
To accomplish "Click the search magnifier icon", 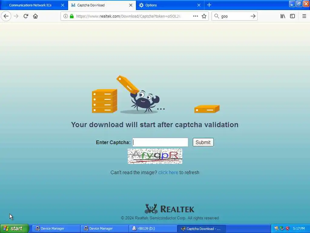I will (x=216, y=16).
